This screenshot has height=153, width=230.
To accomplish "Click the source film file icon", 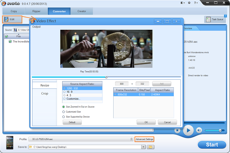I will [x=16, y=30].
